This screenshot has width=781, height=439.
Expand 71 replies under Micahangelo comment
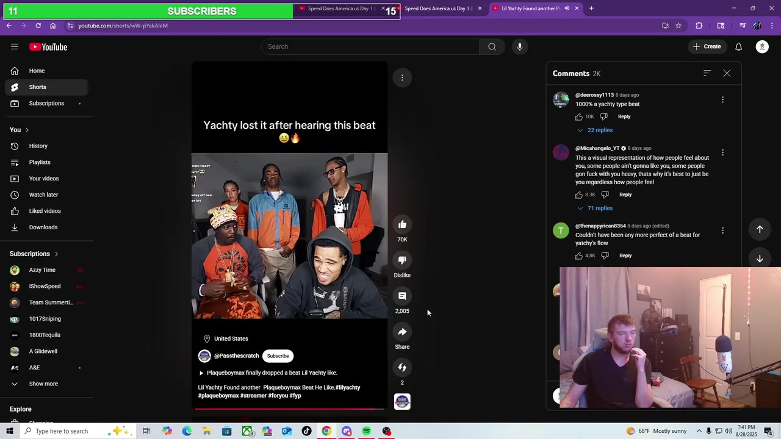pyautogui.click(x=595, y=208)
